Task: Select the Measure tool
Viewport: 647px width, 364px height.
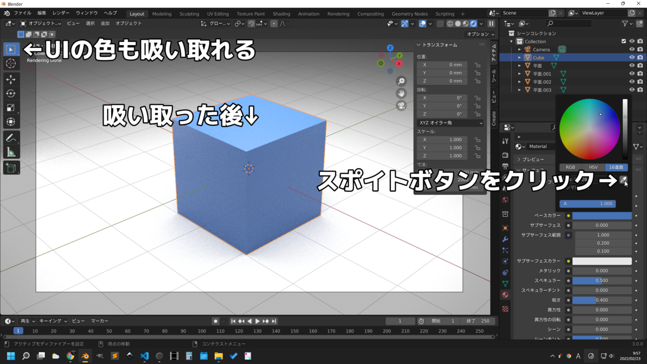Action: point(11,155)
